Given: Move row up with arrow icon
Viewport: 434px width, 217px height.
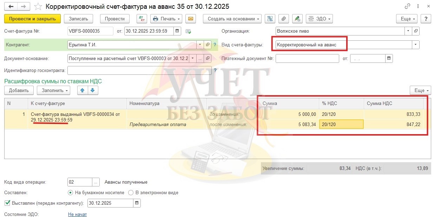Looking at the screenshot, I should click(83, 90).
